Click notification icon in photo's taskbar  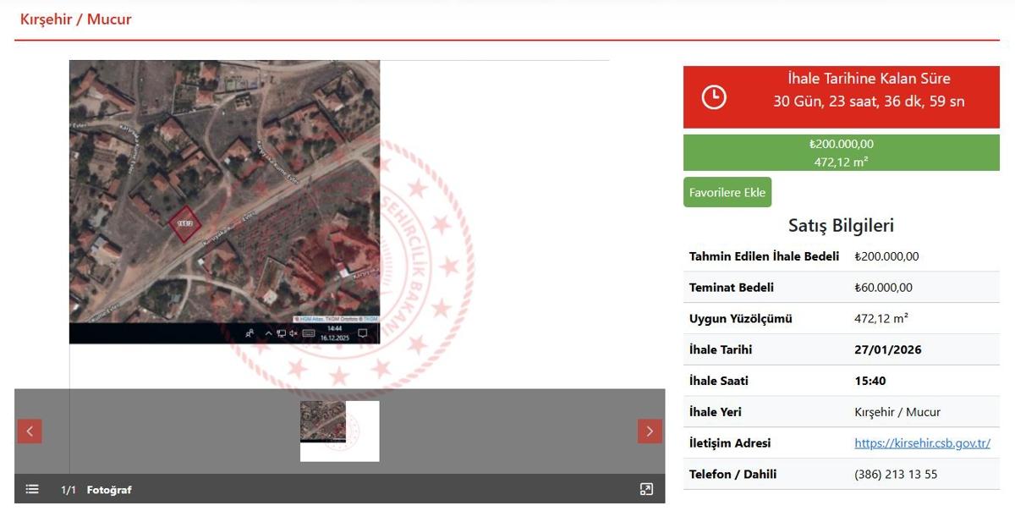[x=363, y=333]
